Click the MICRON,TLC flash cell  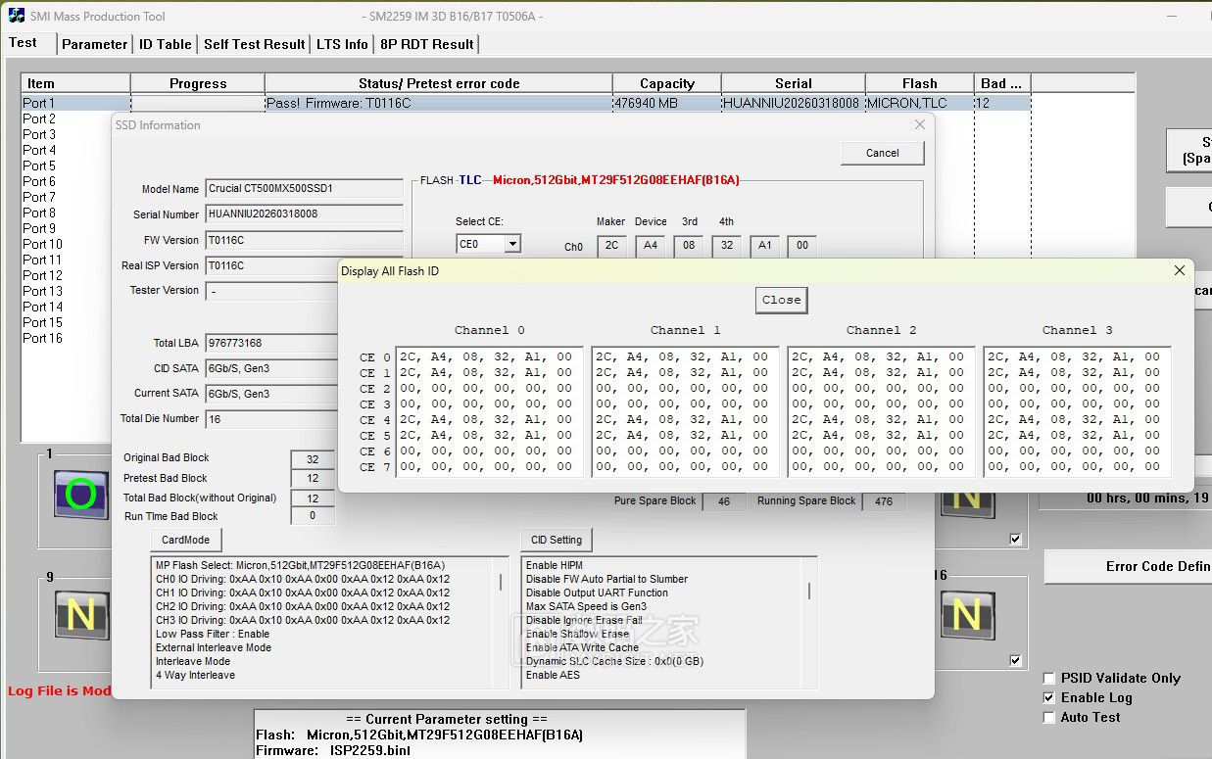(x=919, y=103)
